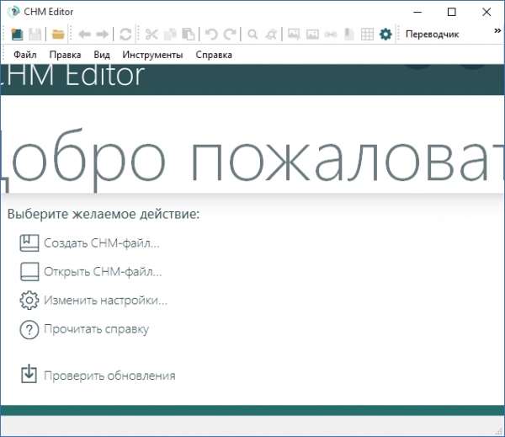The image size is (505, 437).
Task: Click the Insert table grid icon
Action: [367, 35]
